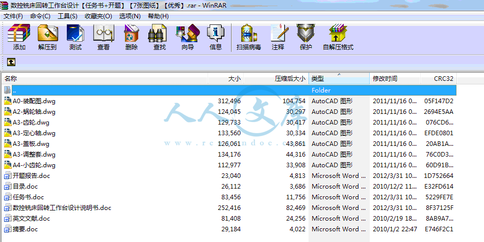The width and height of the screenshot is (484, 242).
Task: Click the Virus Scan (扫描病毒) icon
Action: (249, 33)
